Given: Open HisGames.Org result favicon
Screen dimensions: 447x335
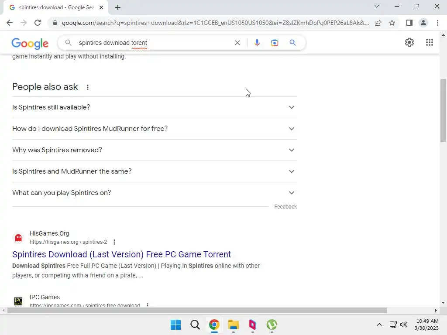Looking at the screenshot, I should [18, 238].
